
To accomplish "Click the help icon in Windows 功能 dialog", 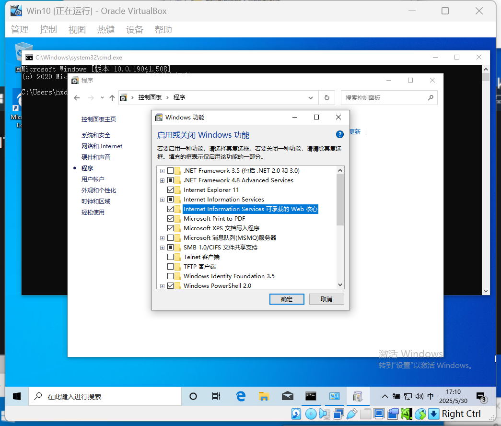I will tap(339, 134).
